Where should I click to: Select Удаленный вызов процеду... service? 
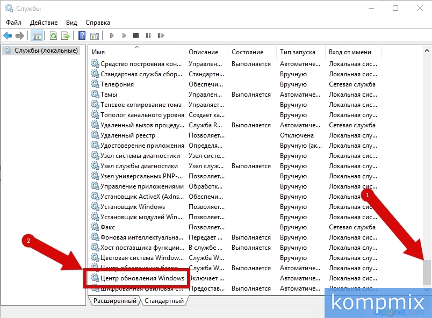142,125
